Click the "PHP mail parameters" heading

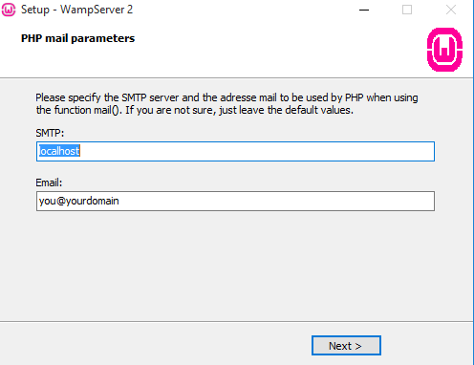coord(77,38)
